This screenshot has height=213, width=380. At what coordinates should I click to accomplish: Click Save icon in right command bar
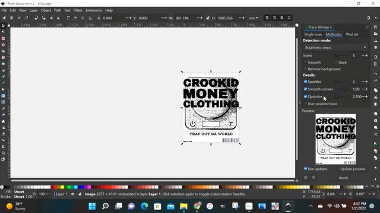375,41
